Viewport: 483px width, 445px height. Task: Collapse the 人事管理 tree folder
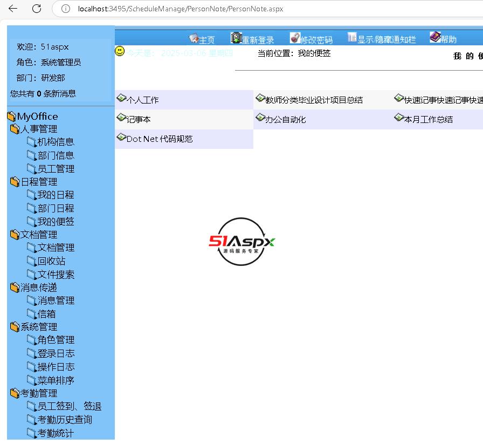[x=15, y=129]
